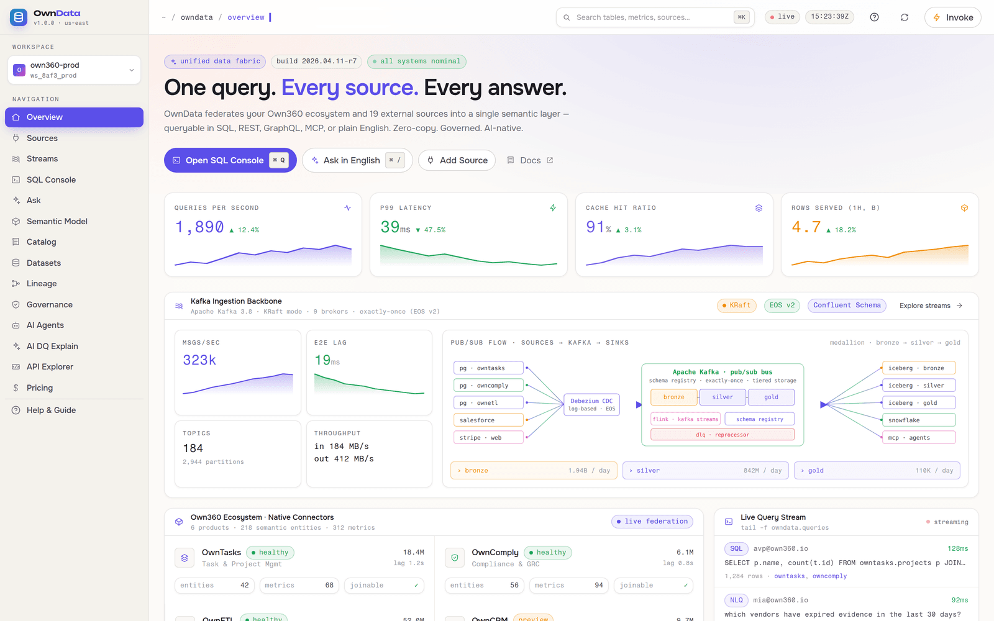Click the Live Query Stream terminal icon
Screen dimensions: 994x621
pyautogui.click(x=729, y=522)
